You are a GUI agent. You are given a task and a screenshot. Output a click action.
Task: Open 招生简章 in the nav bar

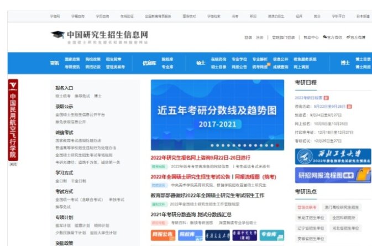[113, 59]
